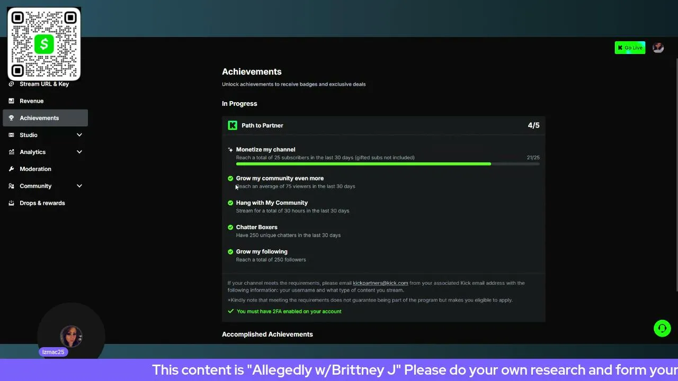Click the Path to Partner heading
678x381 pixels.
[x=262, y=125]
